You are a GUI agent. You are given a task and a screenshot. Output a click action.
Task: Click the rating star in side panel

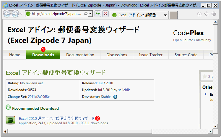click(x=204, y=77)
